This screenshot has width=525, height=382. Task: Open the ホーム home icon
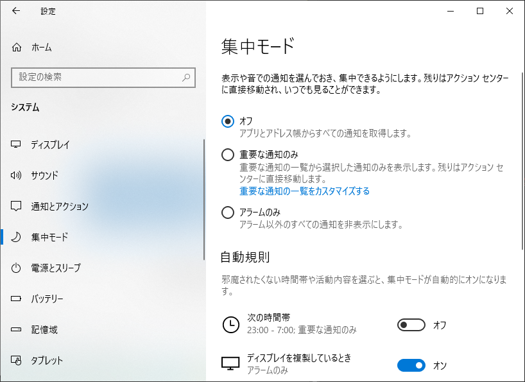[x=17, y=48]
